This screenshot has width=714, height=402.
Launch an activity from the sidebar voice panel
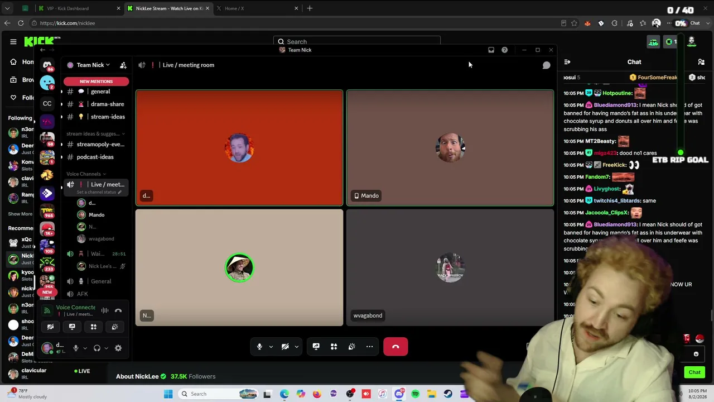94,327
